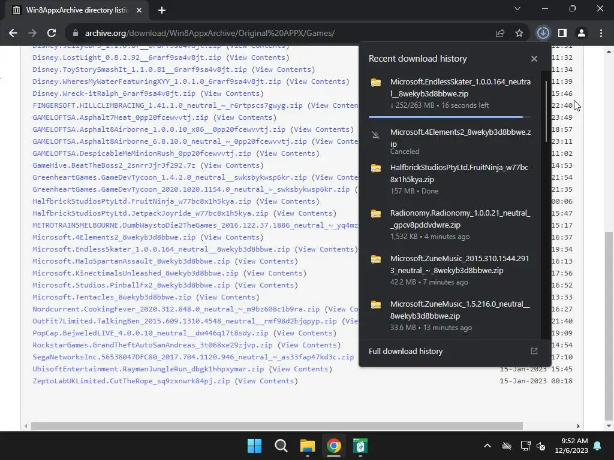
Task: View Contents of Disney.Wreck-itRalph zip
Action: click(232, 93)
